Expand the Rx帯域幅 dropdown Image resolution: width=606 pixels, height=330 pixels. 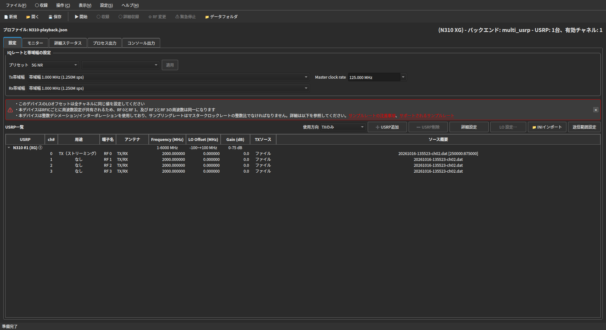click(x=168, y=88)
